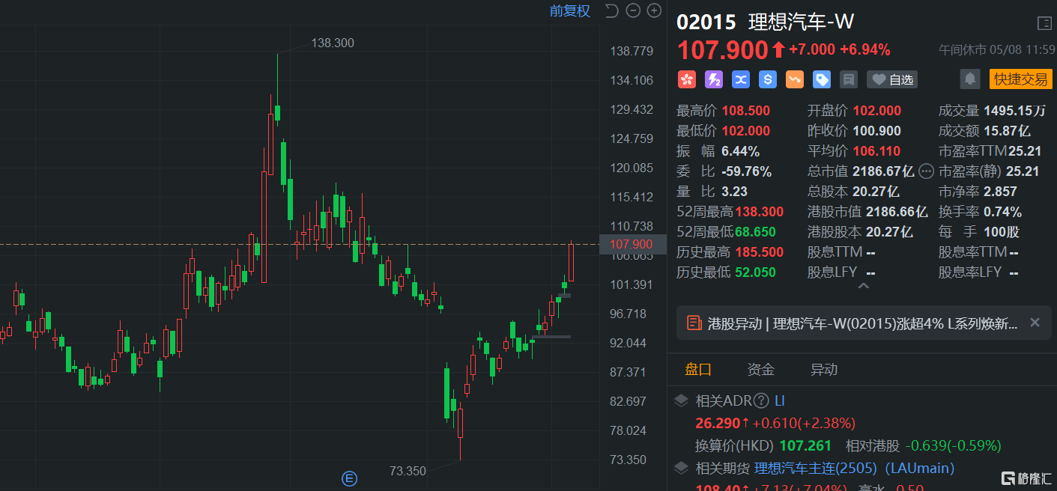Click the purple lightning level-2 icon

click(x=714, y=79)
